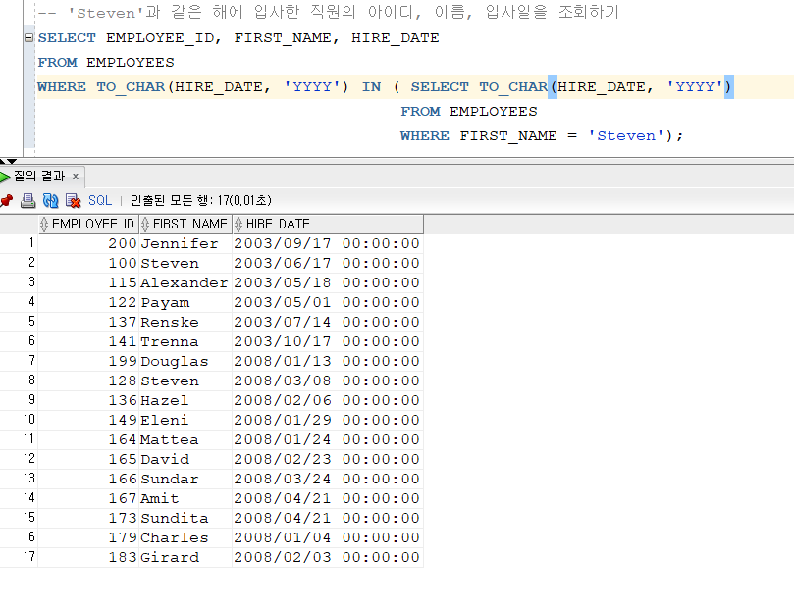Select the cell containing Payam
This screenshot has height=609, width=794.
click(x=185, y=302)
